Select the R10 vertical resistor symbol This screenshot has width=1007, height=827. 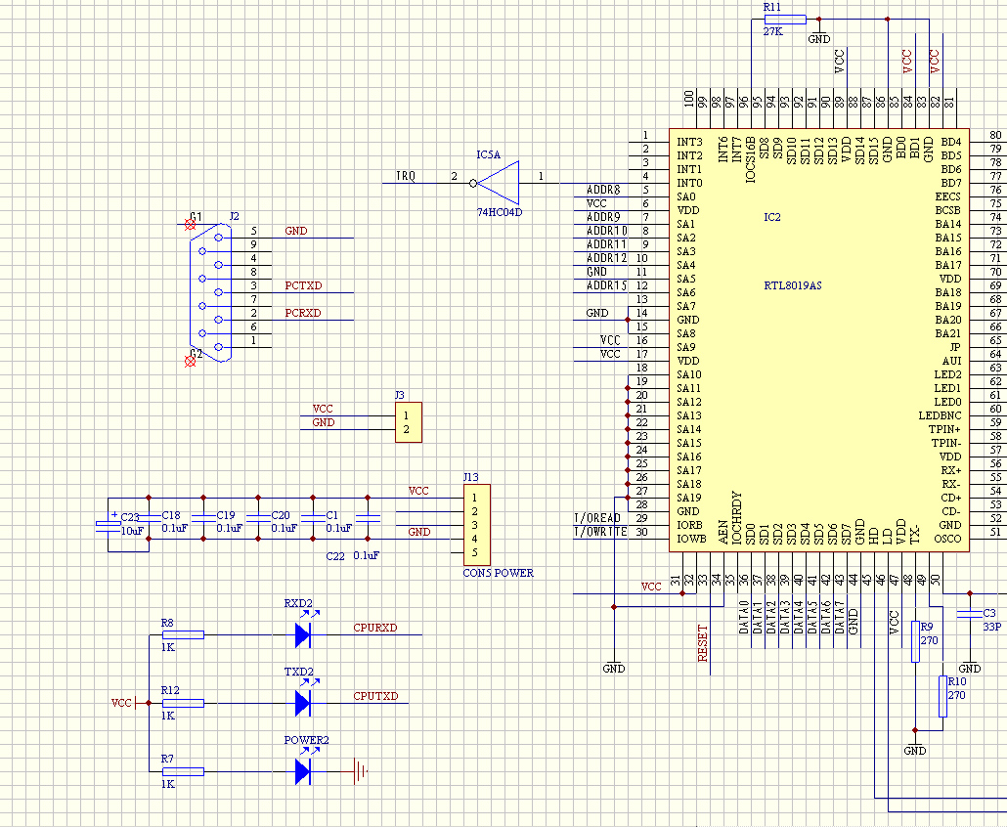pos(942,696)
